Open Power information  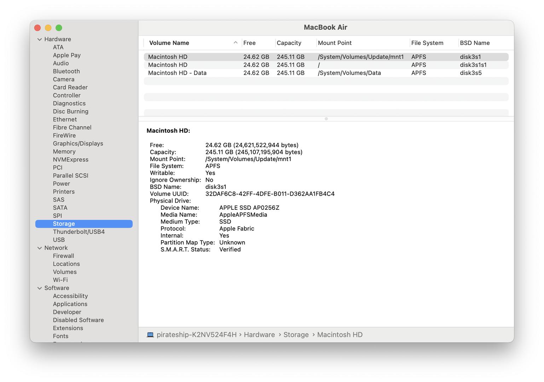click(62, 184)
